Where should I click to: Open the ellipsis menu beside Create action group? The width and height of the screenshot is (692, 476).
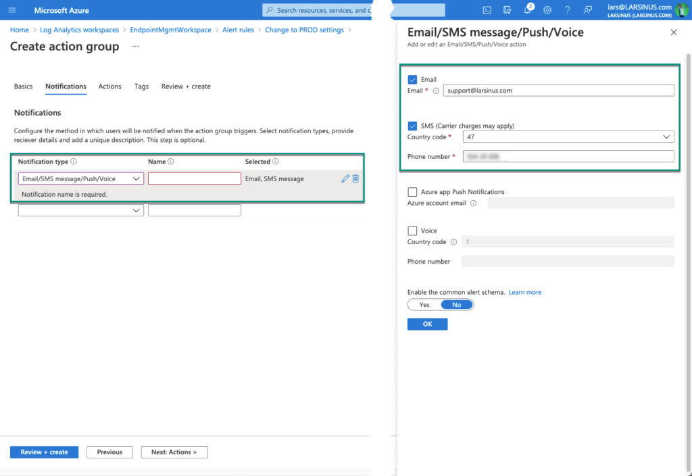[x=135, y=47]
